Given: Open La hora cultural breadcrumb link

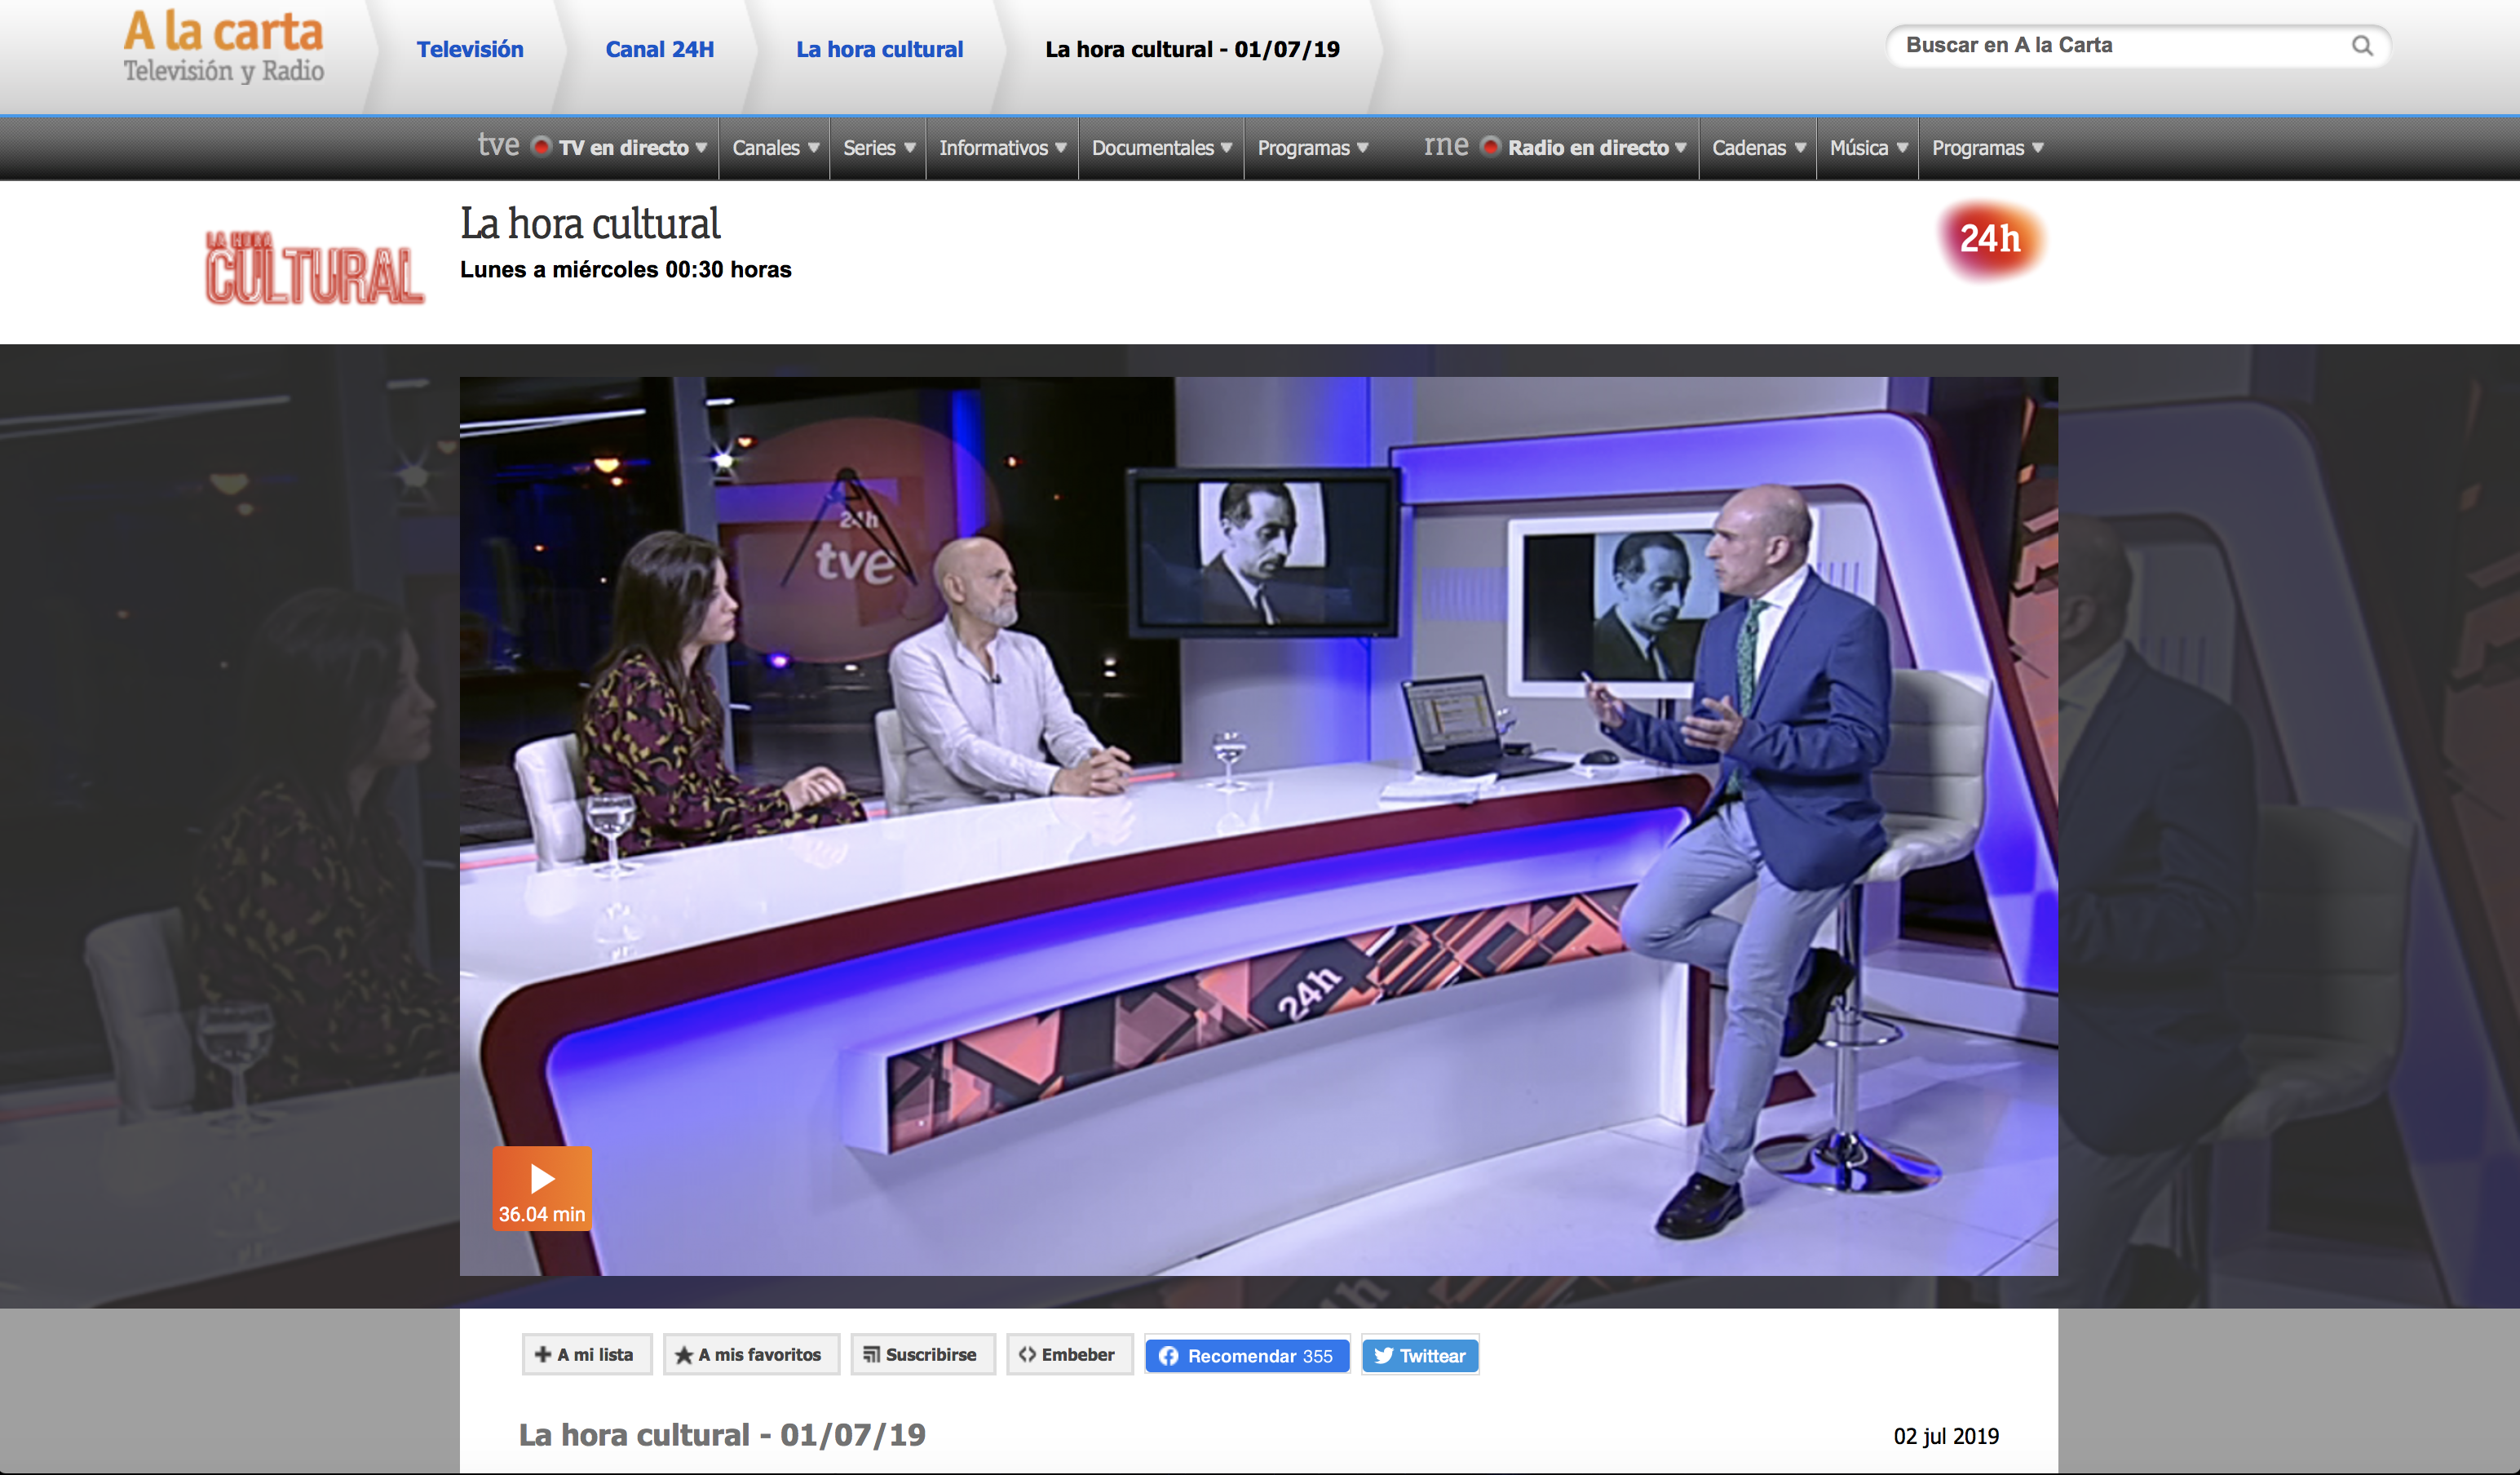Looking at the screenshot, I should pos(879,49).
